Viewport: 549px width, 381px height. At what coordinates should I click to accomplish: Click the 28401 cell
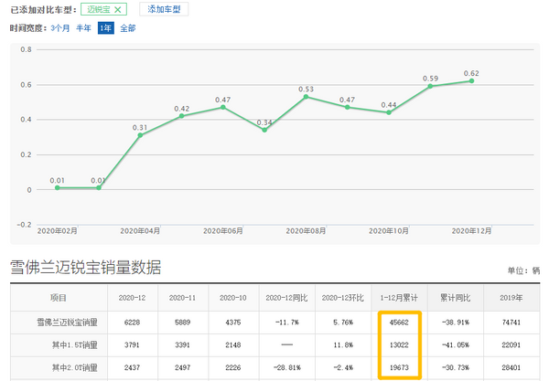click(x=511, y=367)
